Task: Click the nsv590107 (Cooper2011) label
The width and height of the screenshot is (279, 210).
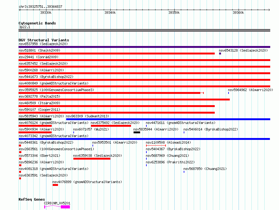Action: pyautogui.click(x=39, y=110)
